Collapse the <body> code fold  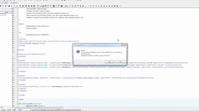(x=17, y=50)
